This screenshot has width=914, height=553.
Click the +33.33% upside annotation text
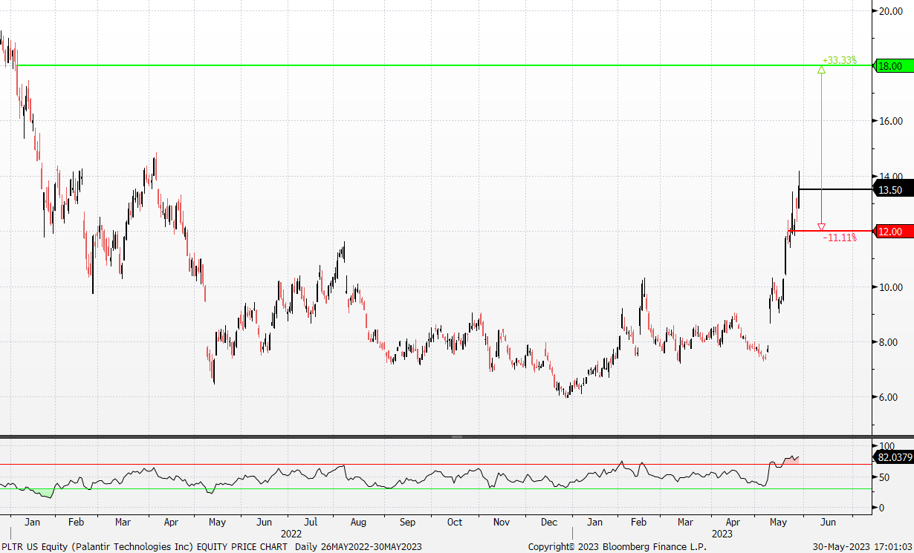(840, 60)
